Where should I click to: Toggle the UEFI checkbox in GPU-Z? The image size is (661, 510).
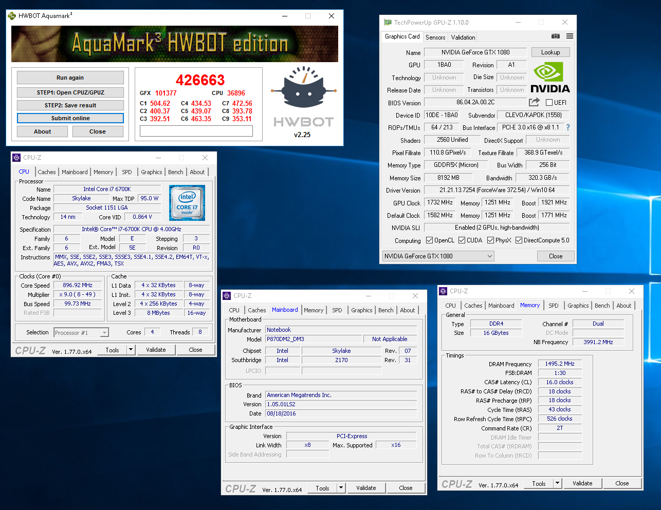(549, 103)
